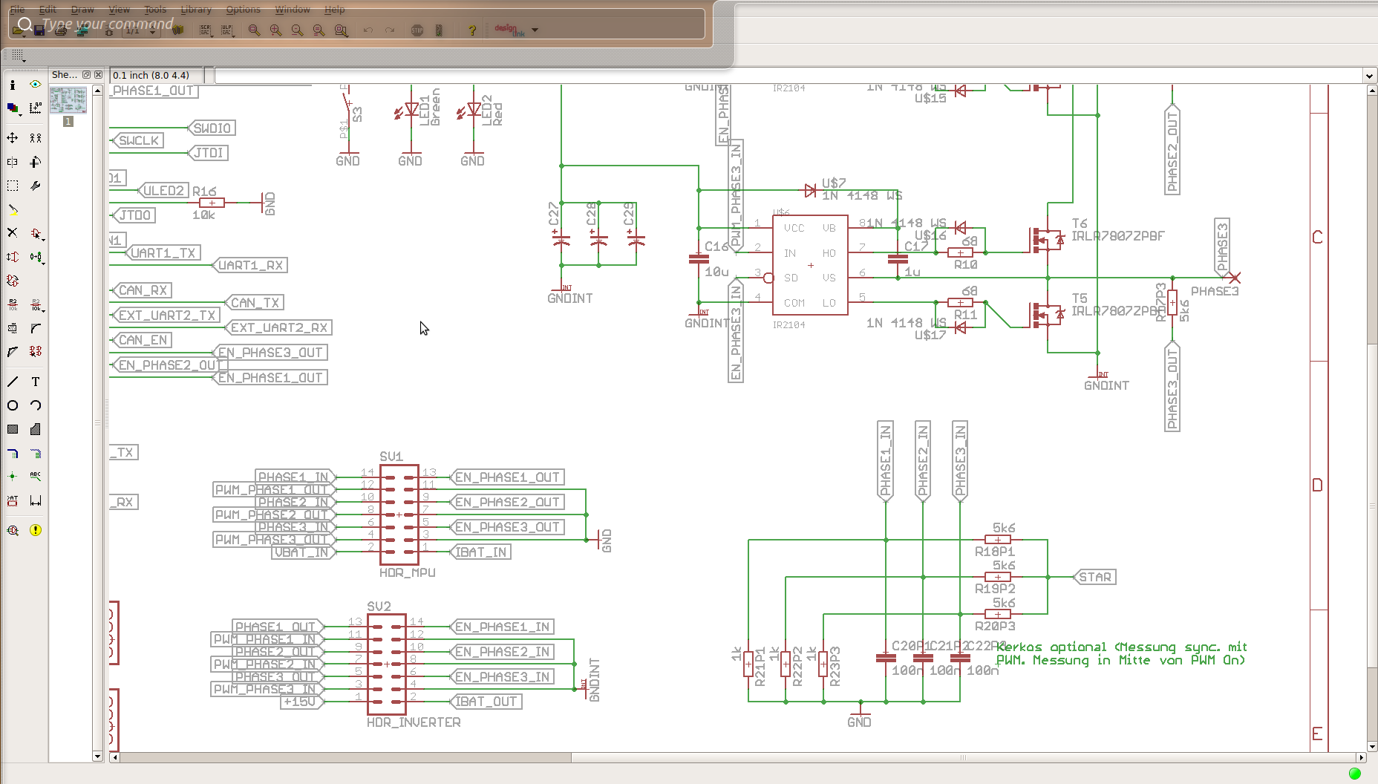
Task: Select the Circle tool
Action: tap(13, 405)
